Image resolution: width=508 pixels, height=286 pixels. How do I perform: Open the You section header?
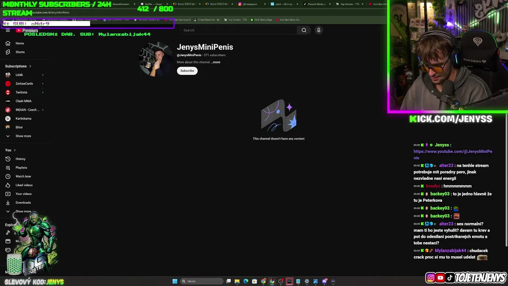click(x=10, y=150)
